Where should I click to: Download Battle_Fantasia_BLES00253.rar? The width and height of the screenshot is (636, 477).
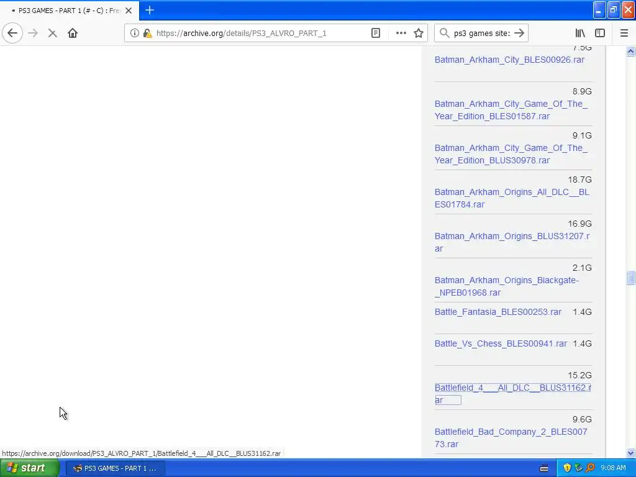497,312
